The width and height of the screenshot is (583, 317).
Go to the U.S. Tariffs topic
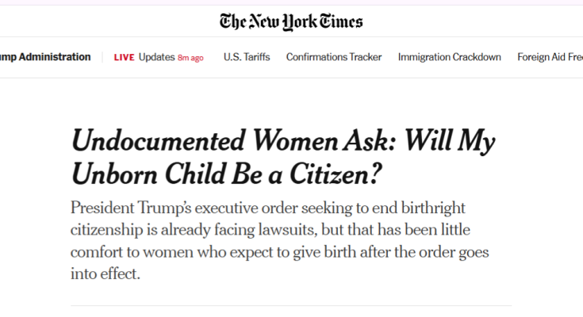point(247,57)
